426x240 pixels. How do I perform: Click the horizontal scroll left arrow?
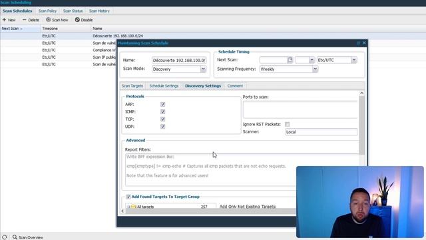pyautogui.click(x=122, y=211)
